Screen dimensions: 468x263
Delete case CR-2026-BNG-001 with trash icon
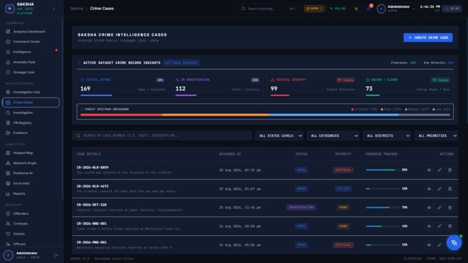pyautogui.click(x=450, y=226)
